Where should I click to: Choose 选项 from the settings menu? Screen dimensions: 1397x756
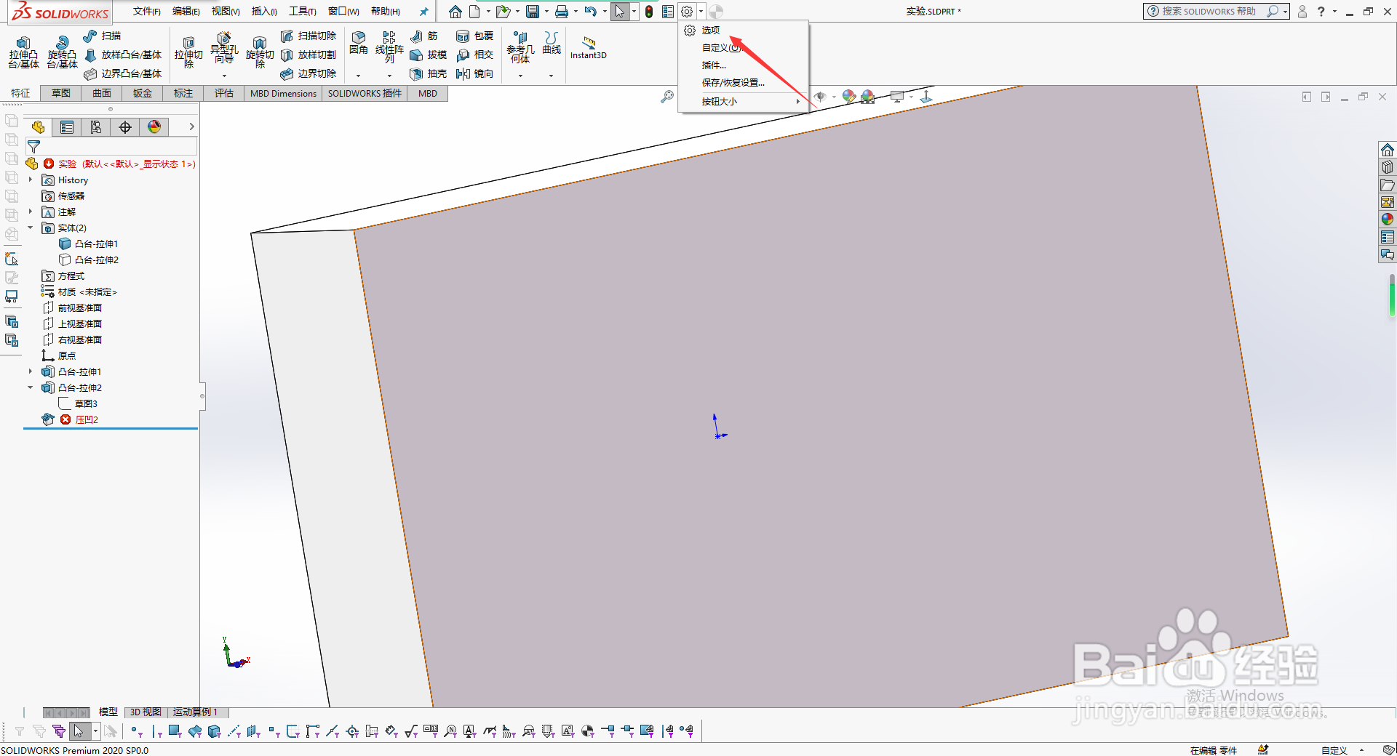click(x=710, y=30)
